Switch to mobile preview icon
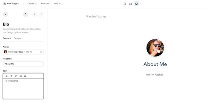Viewport: 207px width, 100px height. pyautogui.click(x=125, y=4)
